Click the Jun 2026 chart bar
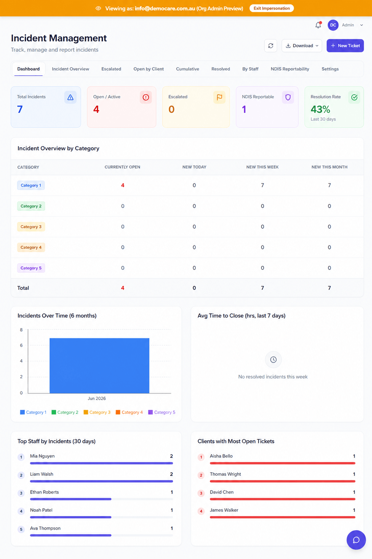The width and height of the screenshot is (372, 559). 99,366
